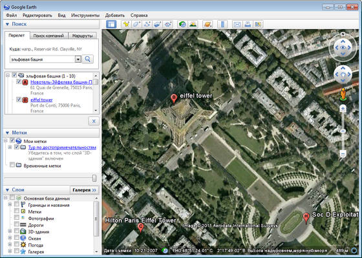Add a placemark with the yellow pin icon

[x=126, y=25]
